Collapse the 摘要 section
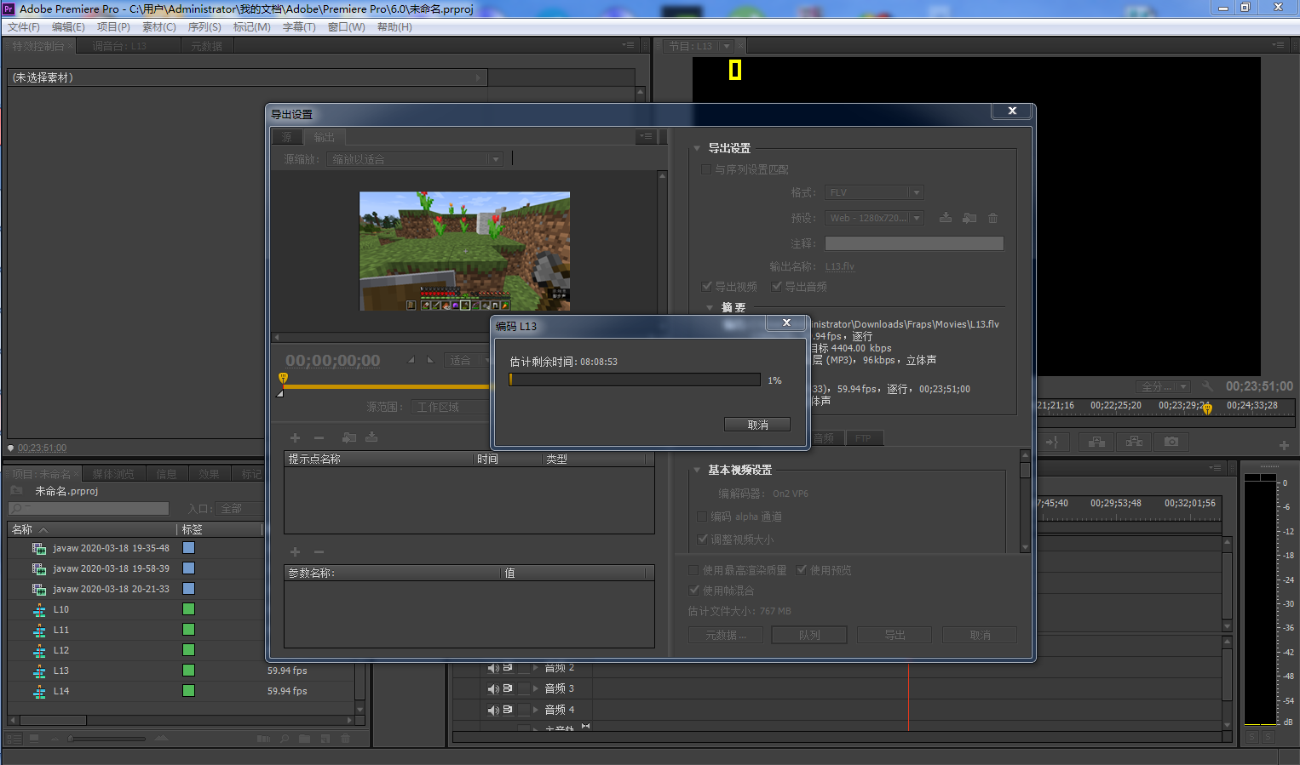Viewport: 1300px width, 765px height. [710, 307]
